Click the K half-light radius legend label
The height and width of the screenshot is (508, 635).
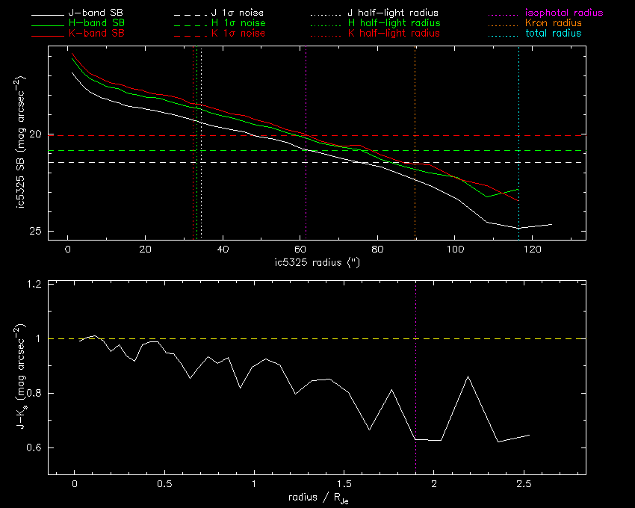pos(394,34)
